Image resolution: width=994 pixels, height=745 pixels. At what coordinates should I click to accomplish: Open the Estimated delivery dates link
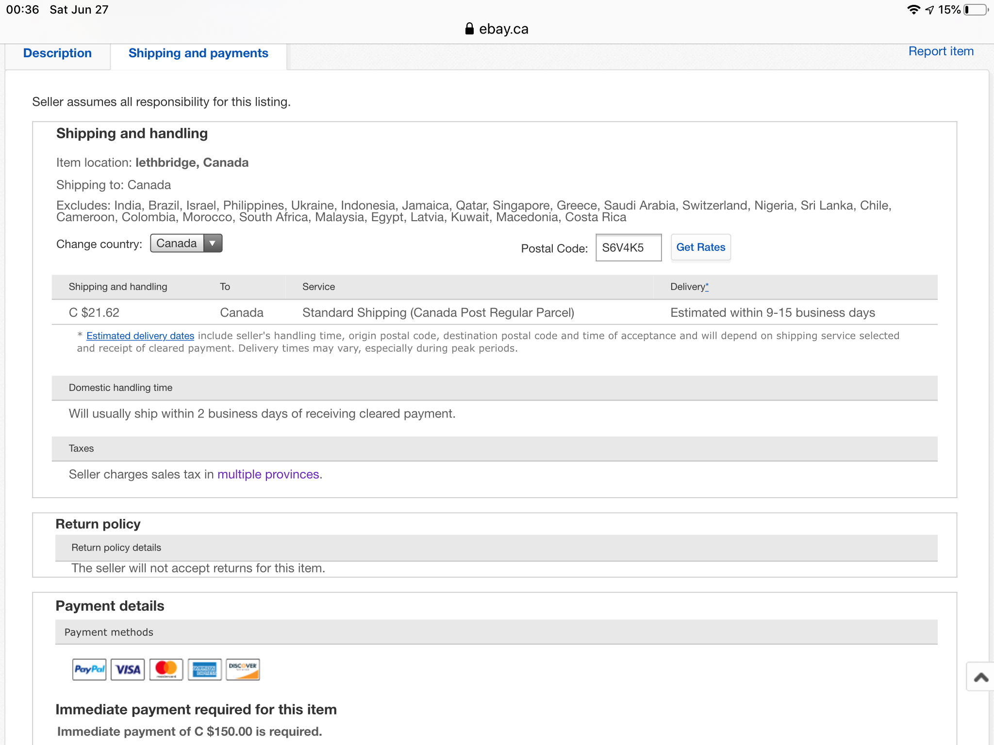click(140, 336)
